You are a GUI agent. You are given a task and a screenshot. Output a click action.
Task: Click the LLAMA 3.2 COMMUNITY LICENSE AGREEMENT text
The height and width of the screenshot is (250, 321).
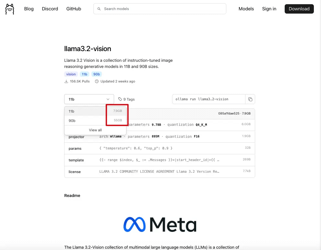159,171
